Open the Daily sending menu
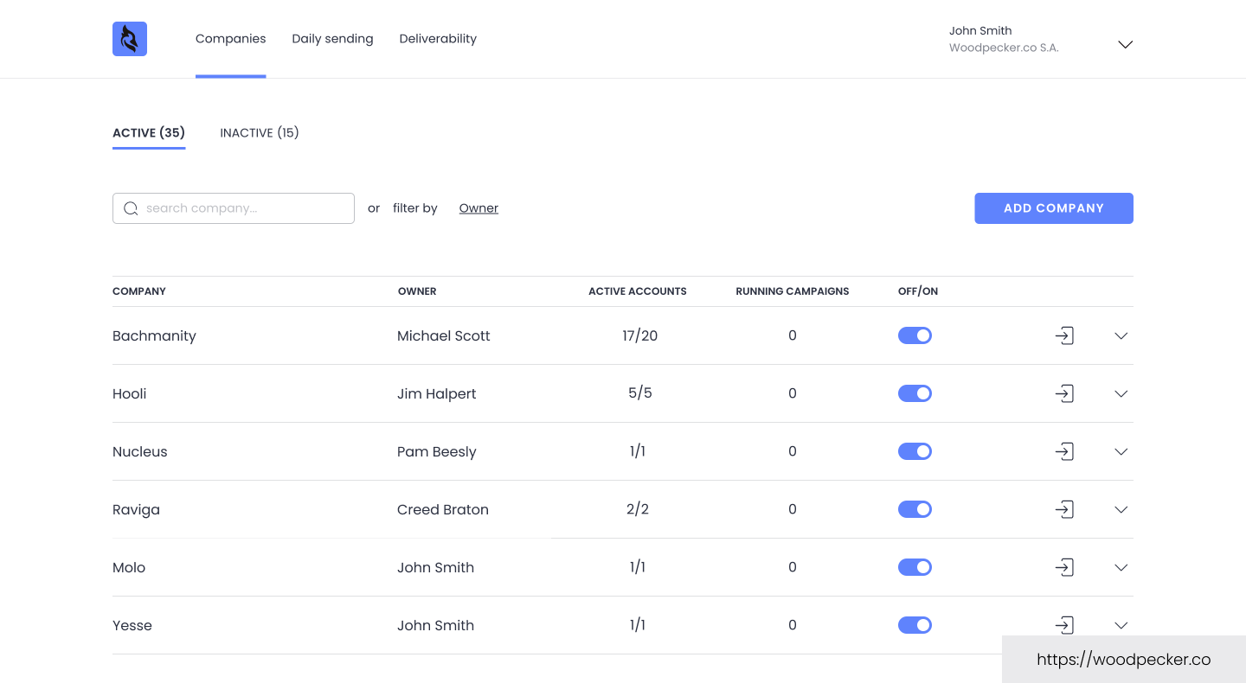This screenshot has width=1246, height=683. (x=332, y=39)
